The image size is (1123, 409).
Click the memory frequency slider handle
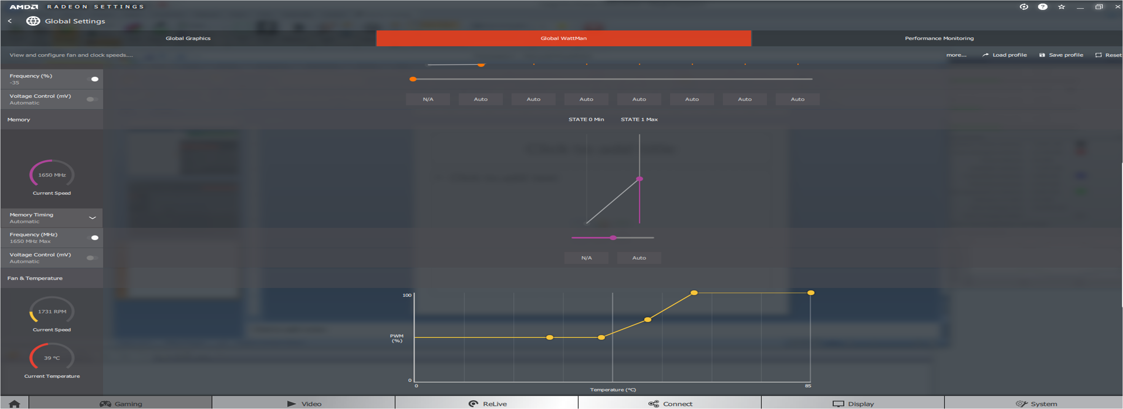pos(613,238)
